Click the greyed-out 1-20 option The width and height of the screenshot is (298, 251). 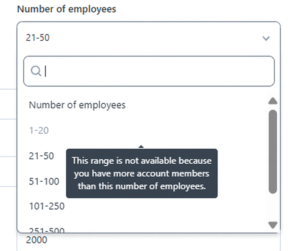coord(39,130)
